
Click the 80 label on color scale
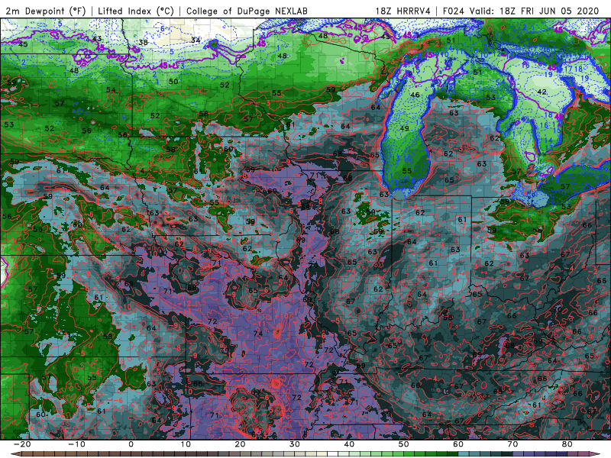click(x=567, y=444)
